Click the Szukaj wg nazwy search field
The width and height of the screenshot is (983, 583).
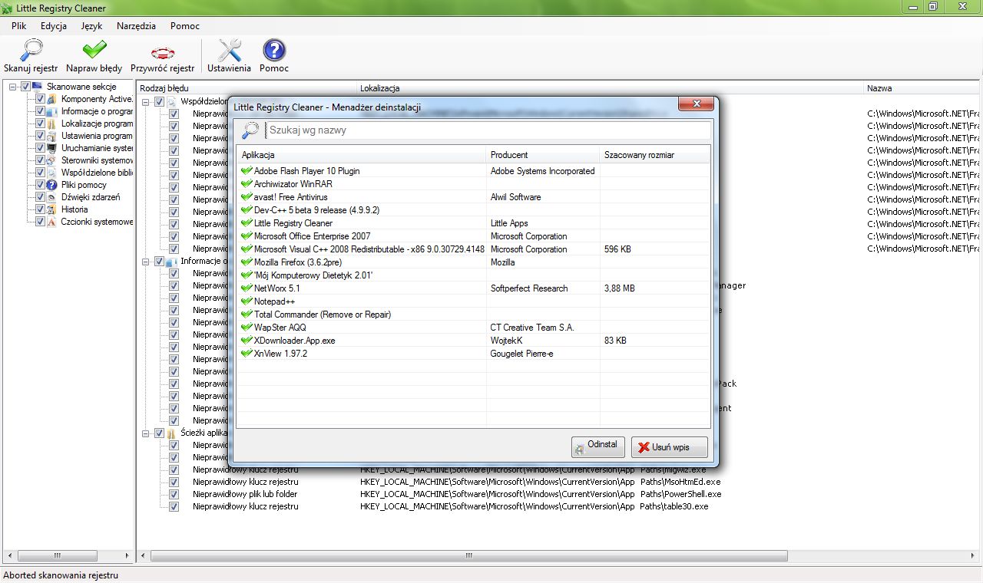487,130
